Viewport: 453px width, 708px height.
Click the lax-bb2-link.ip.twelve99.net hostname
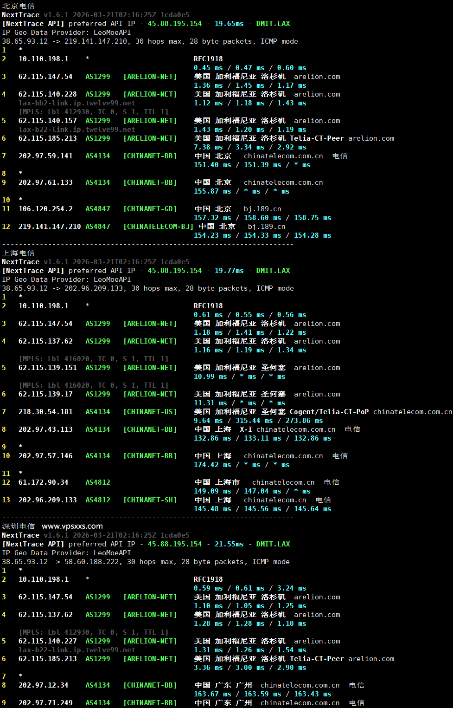(x=77, y=103)
